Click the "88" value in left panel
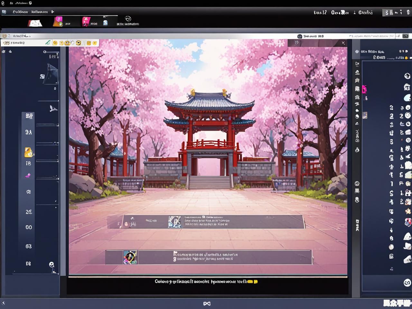 [28, 263]
